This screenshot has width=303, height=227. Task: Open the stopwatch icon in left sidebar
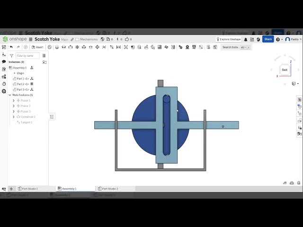4,84
